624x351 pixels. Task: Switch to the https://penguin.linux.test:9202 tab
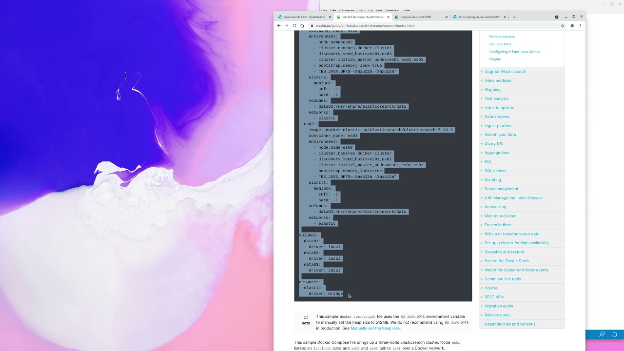479,17
